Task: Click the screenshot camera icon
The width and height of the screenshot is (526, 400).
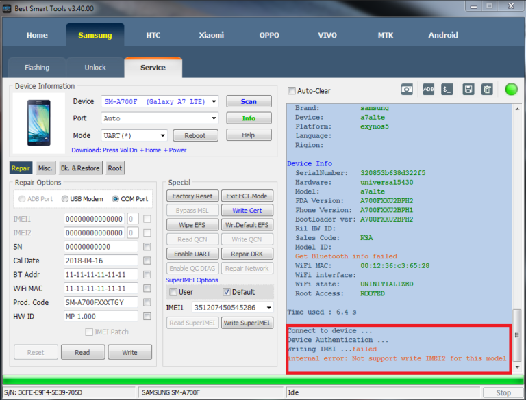Action: [407, 90]
